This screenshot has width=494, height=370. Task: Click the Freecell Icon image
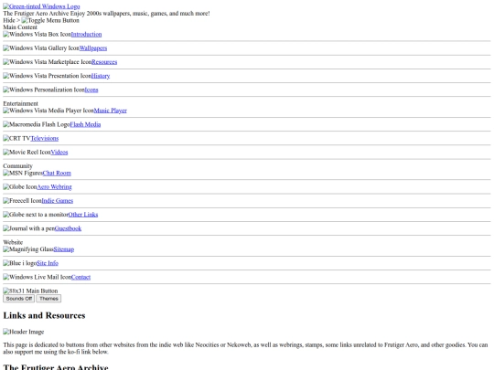(22, 201)
